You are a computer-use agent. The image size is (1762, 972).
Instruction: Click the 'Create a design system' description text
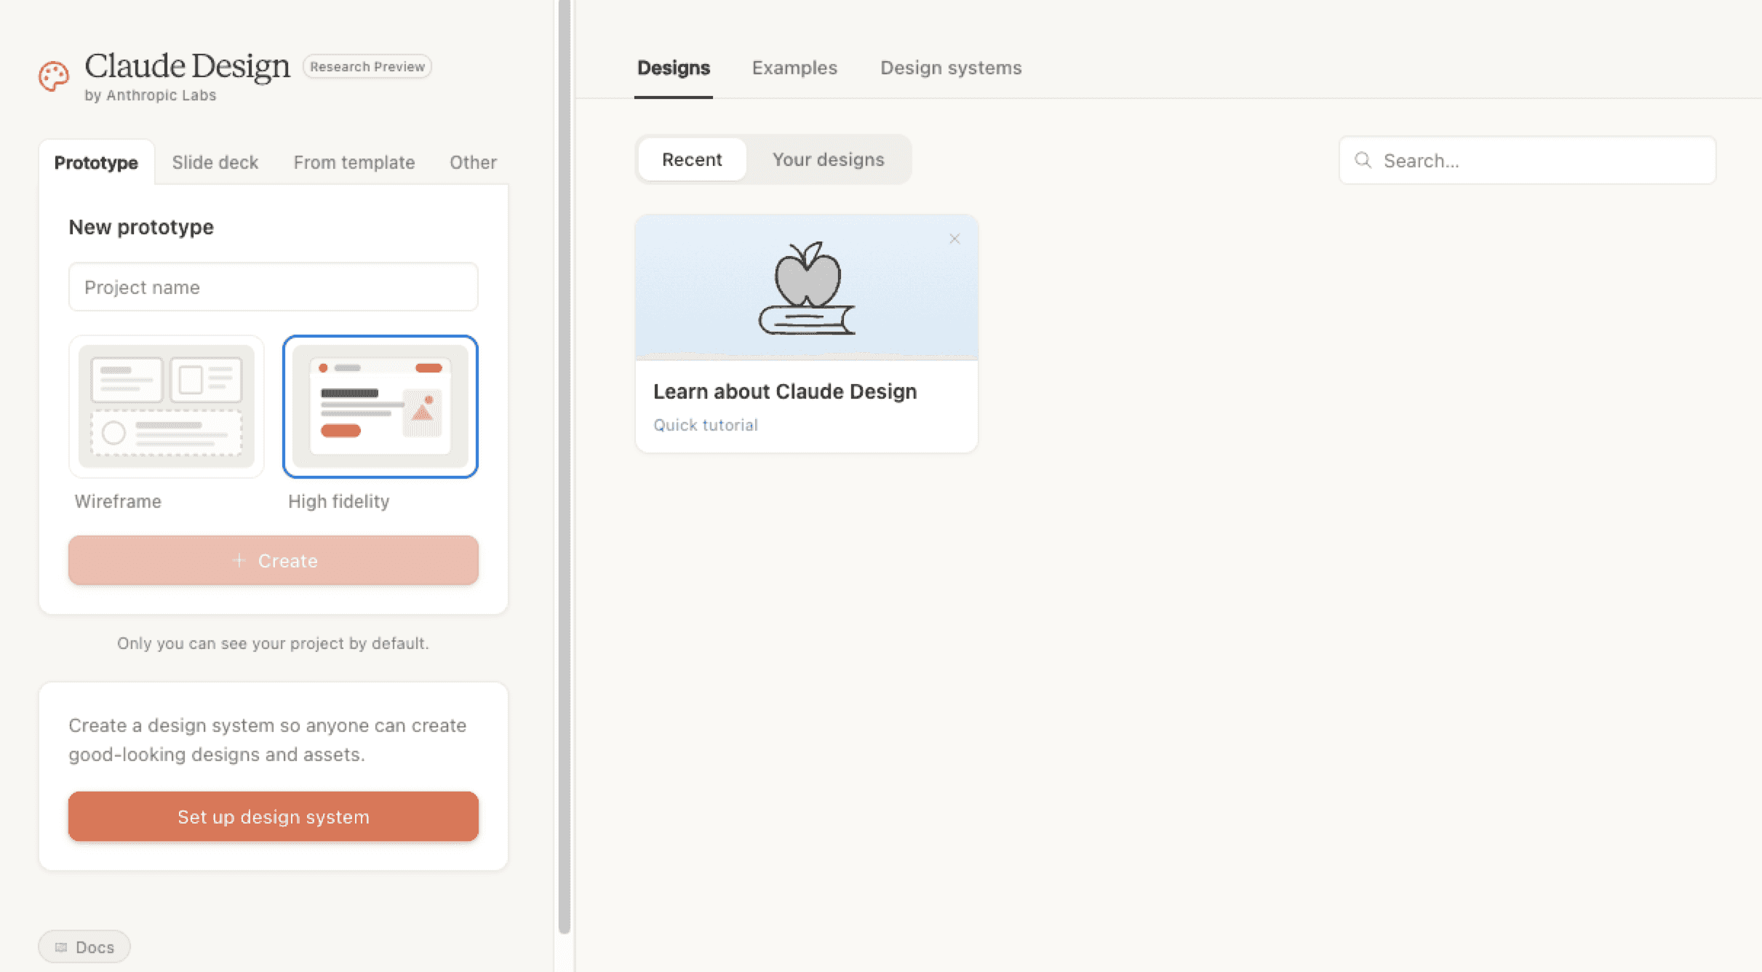click(x=268, y=740)
